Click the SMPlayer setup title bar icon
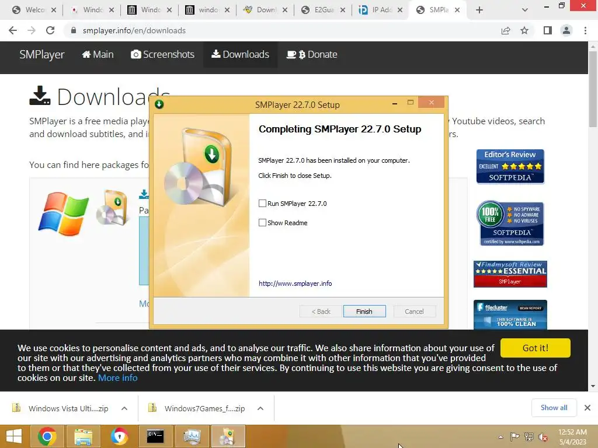This screenshot has height=448, width=598. coord(159,104)
